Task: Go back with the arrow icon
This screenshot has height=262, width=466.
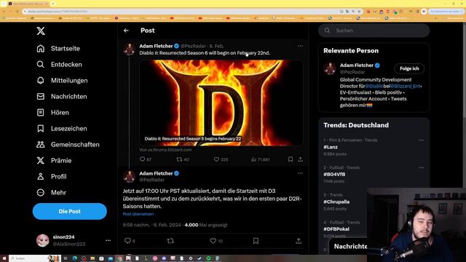Action: click(126, 31)
